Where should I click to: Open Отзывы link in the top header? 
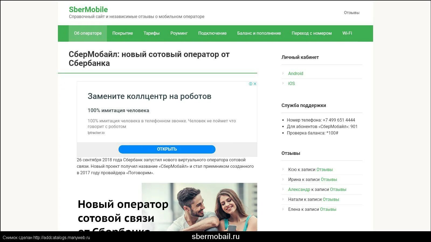[352, 13]
